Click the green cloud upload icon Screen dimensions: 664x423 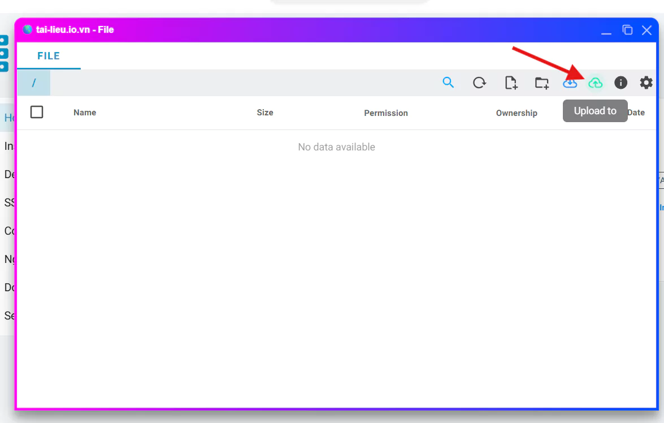[x=595, y=83]
